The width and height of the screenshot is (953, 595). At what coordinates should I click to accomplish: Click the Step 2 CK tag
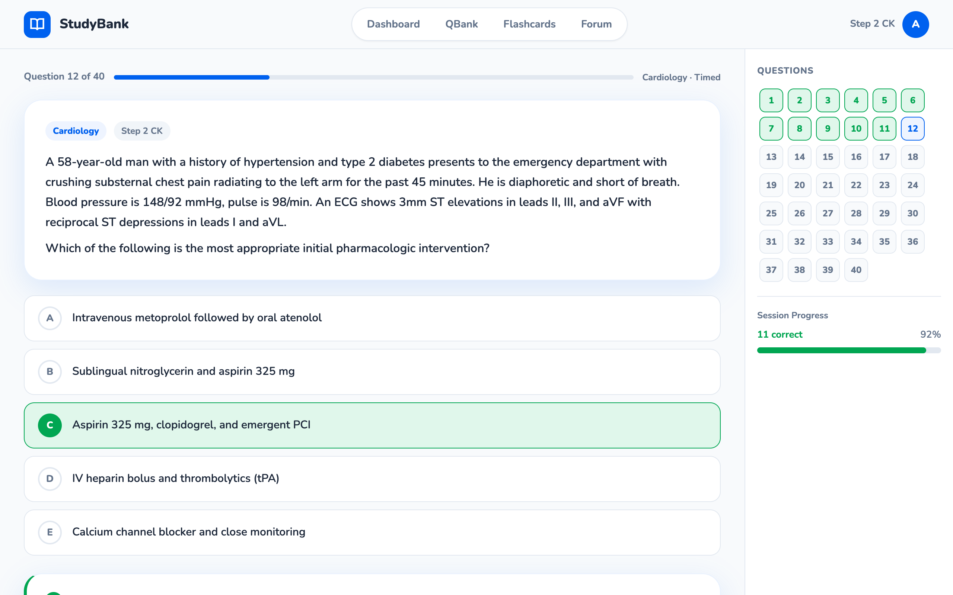click(142, 131)
